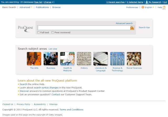
Task: Open the History manuscript thumbnail
Action: coord(84,59)
